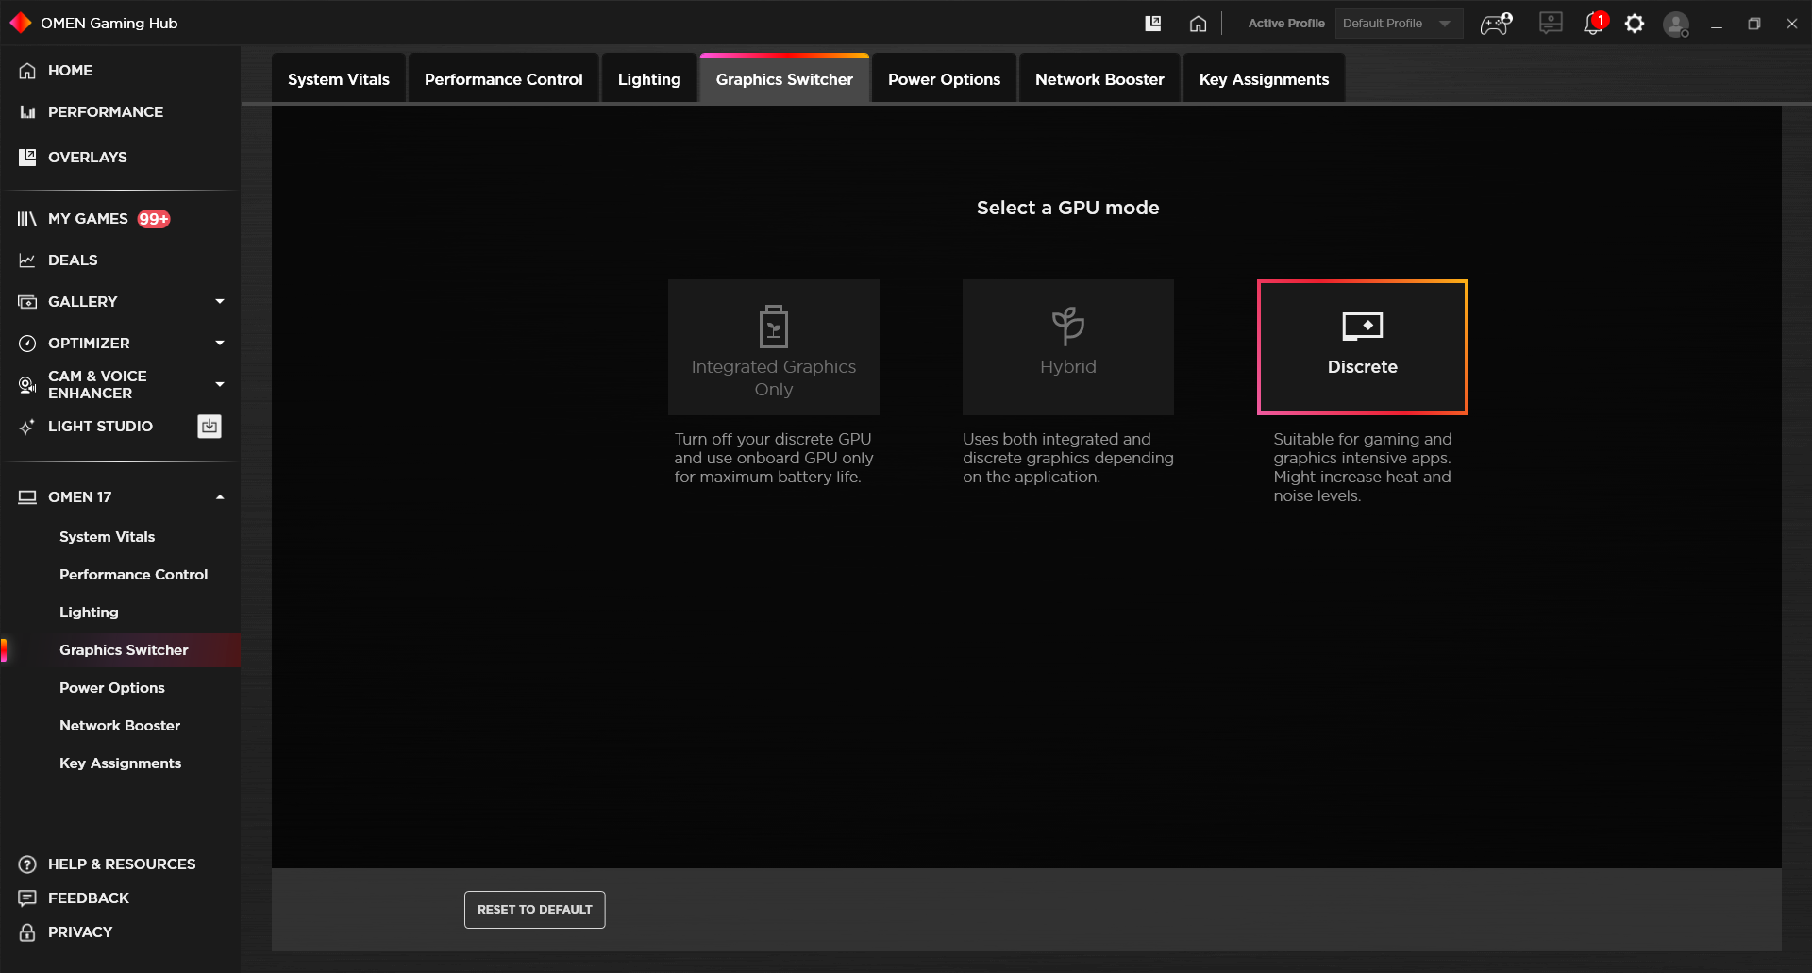Click the DEALS chart icon
This screenshot has height=973, width=1812.
(27, 260)
